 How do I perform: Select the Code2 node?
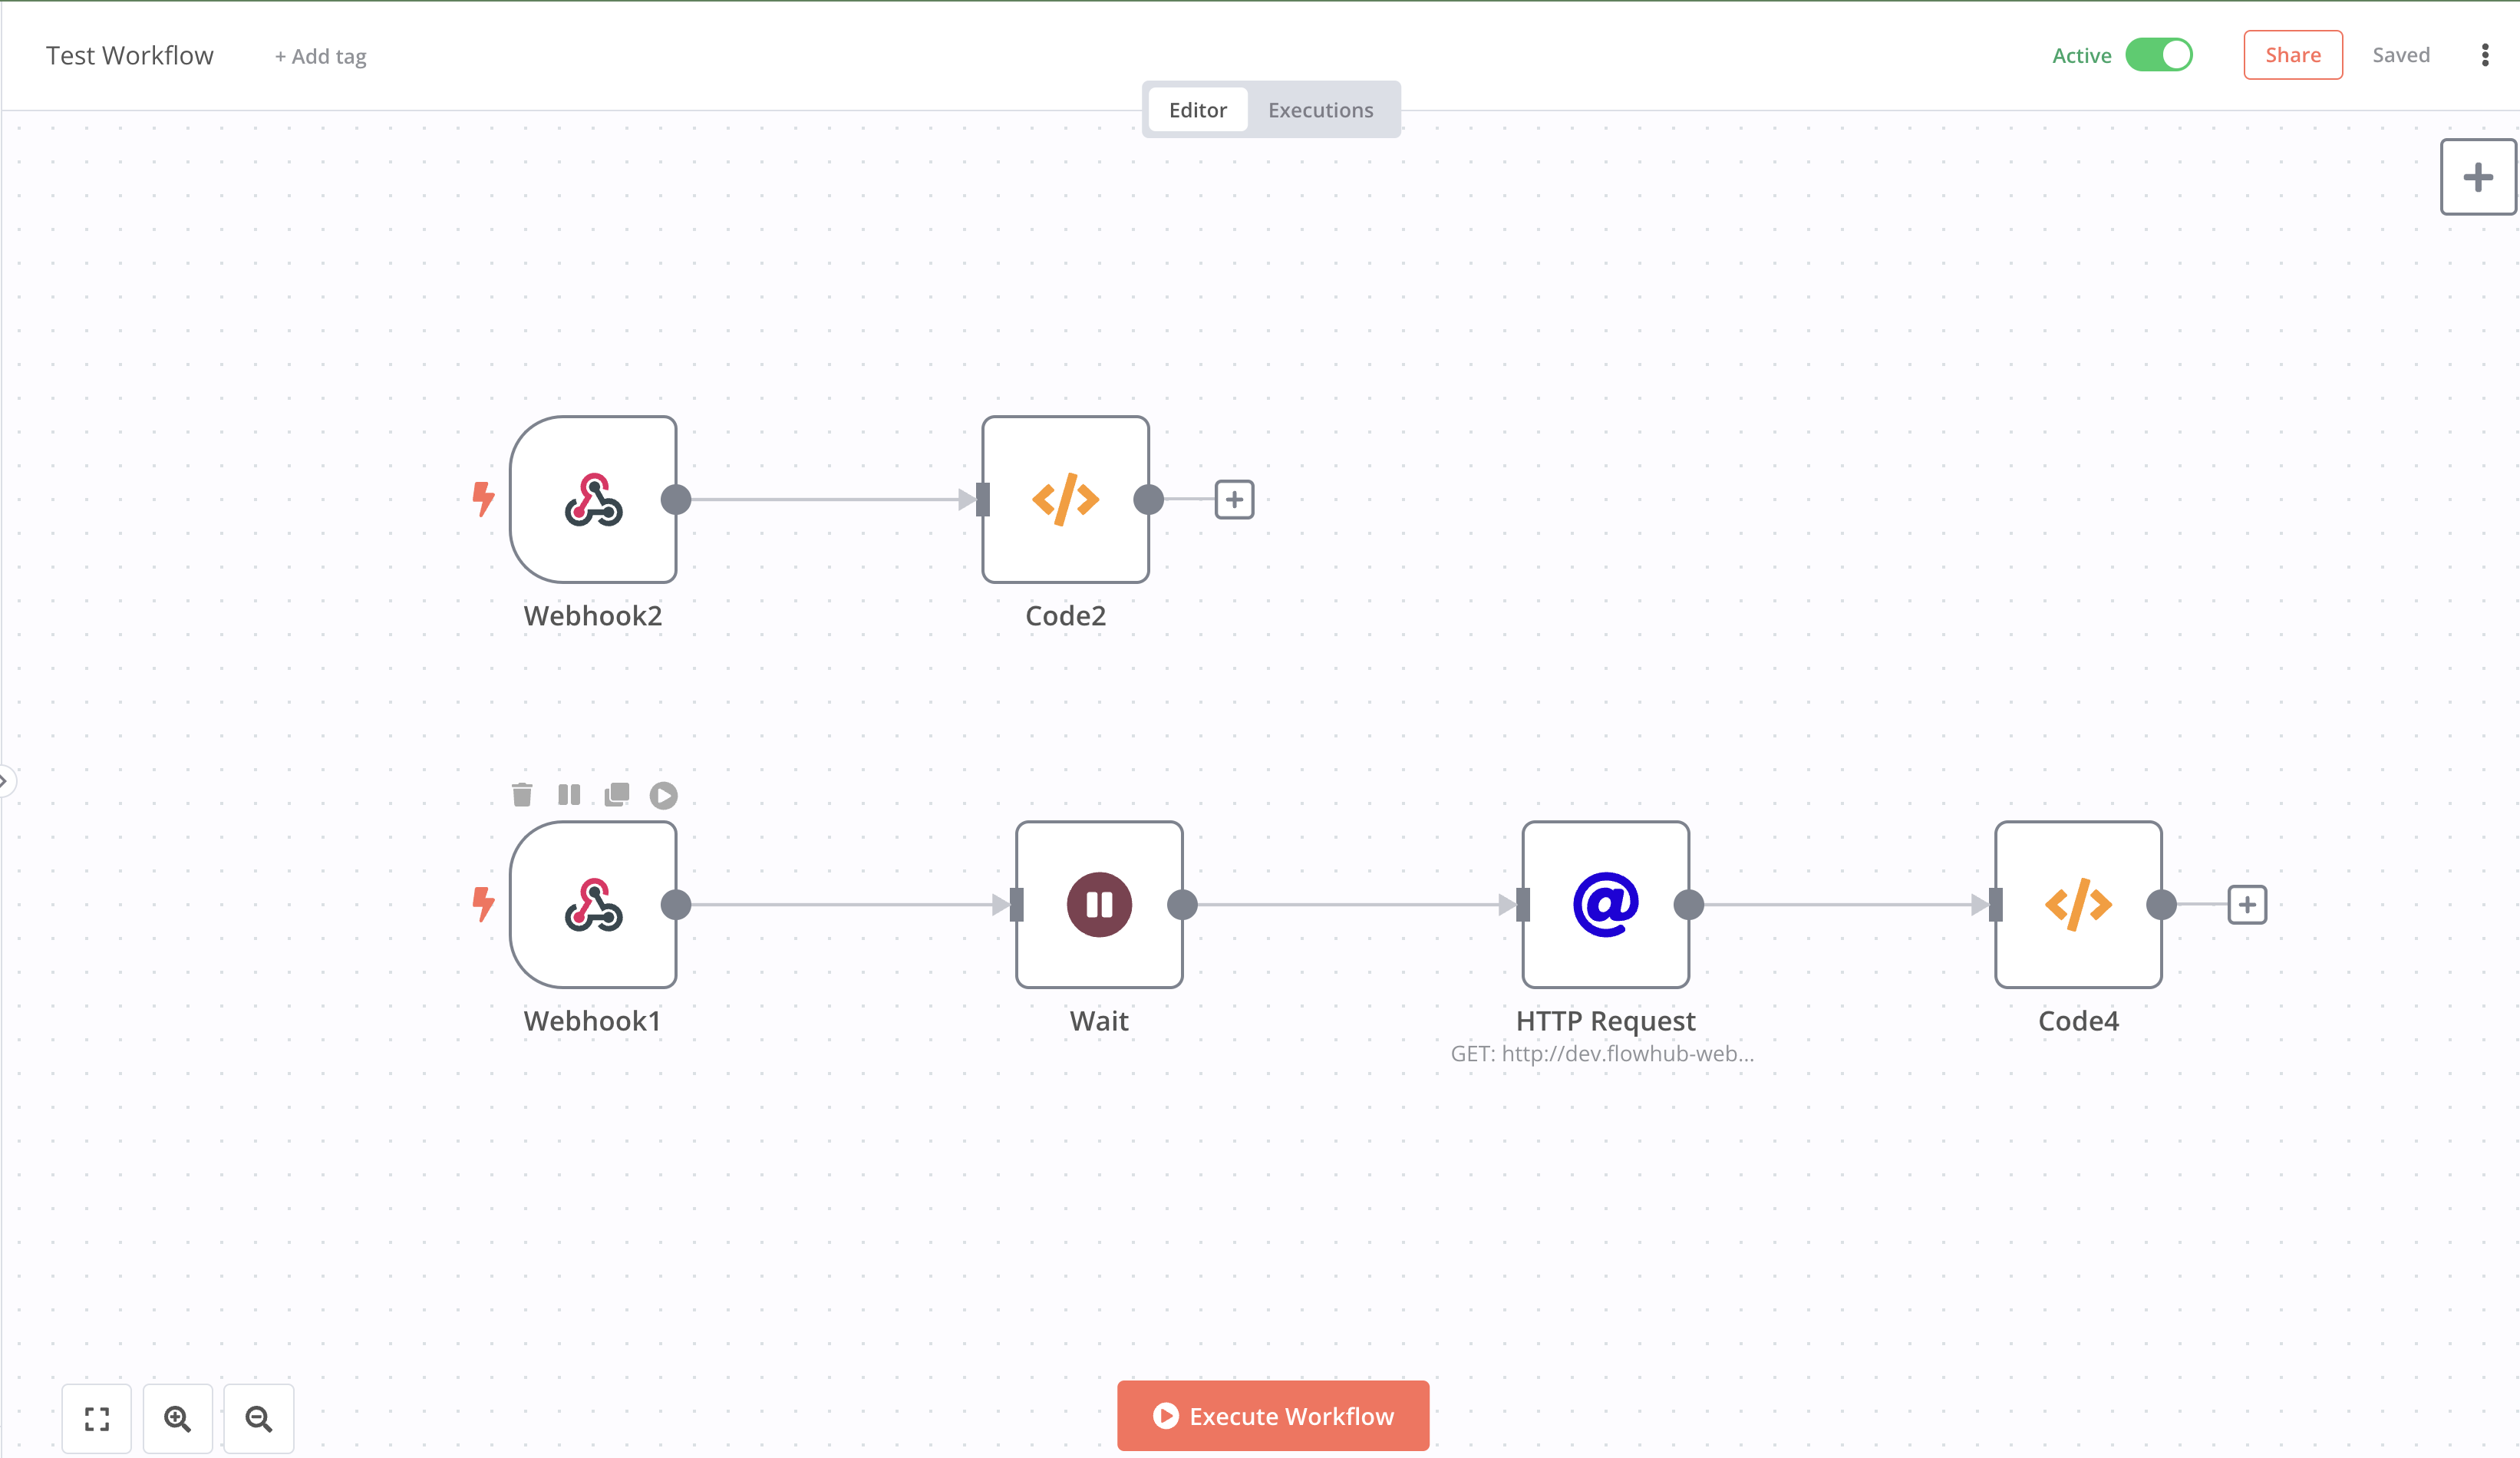click(1065, 500)
